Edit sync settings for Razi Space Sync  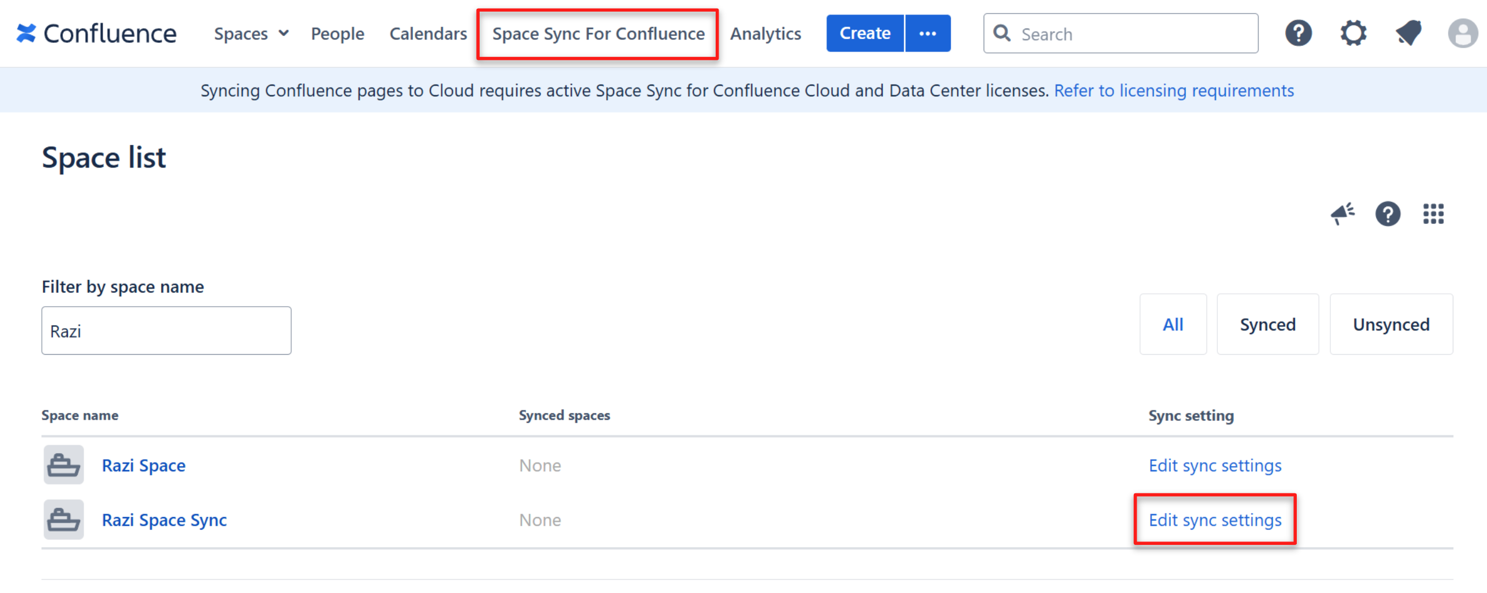[x=1214, y=520]
